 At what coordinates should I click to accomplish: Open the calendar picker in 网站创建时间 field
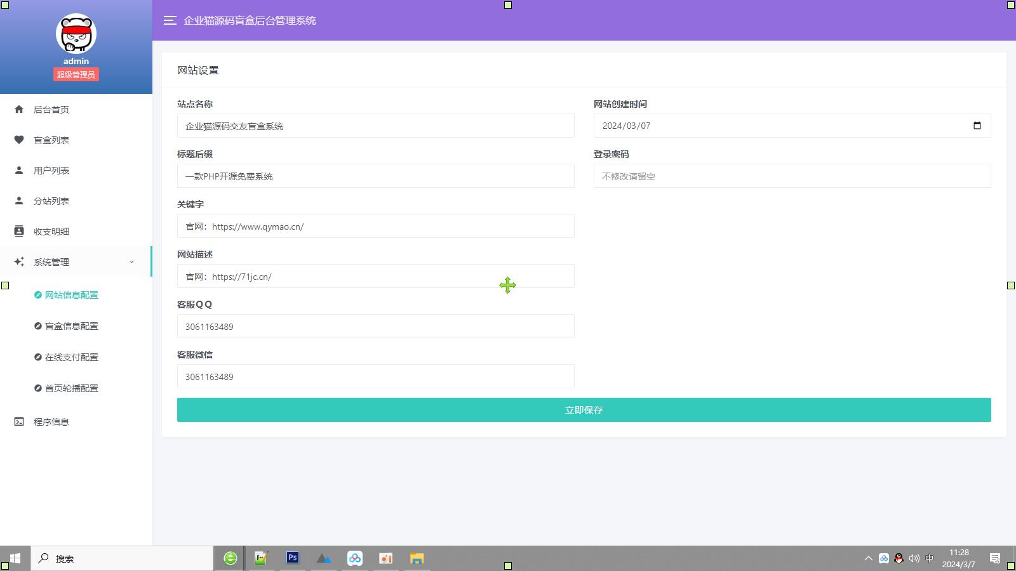(x=977, y=126)
